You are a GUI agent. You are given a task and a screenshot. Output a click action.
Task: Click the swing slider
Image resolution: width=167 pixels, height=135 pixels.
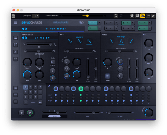pyautogui.click(x=87, y=113)
